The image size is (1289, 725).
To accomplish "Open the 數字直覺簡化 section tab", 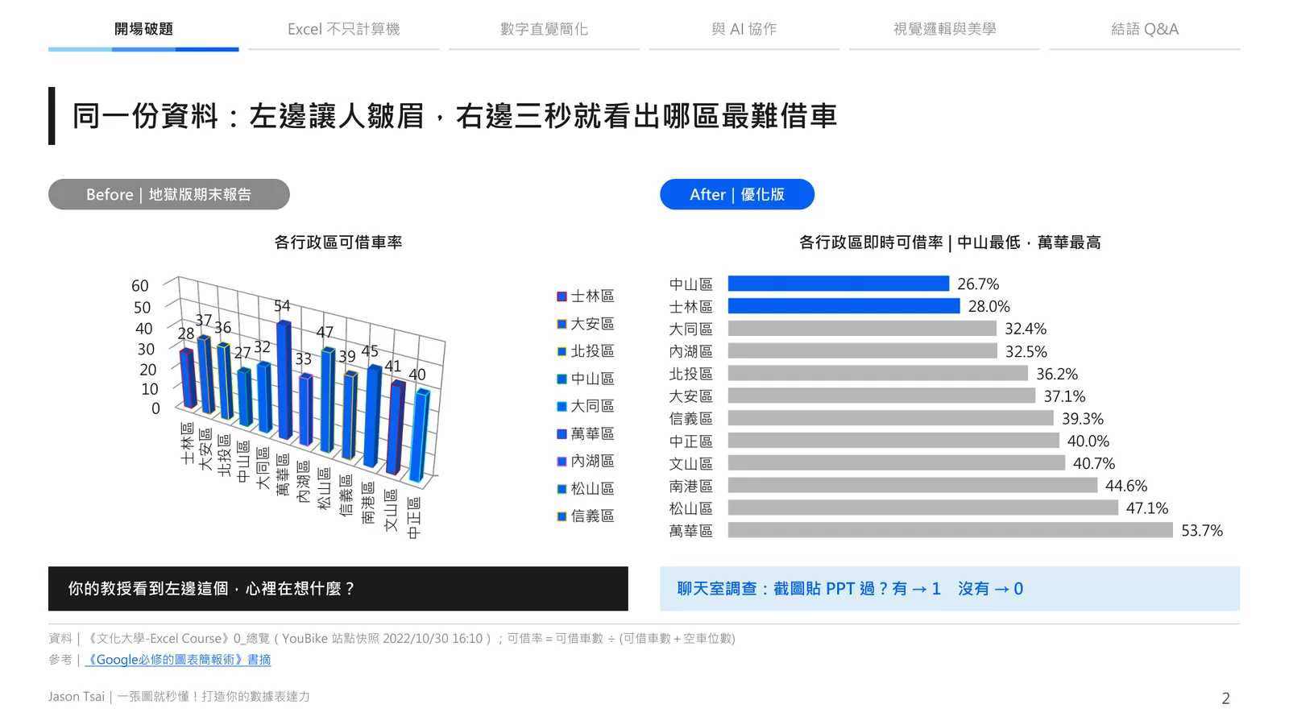I will pos(544,29).
